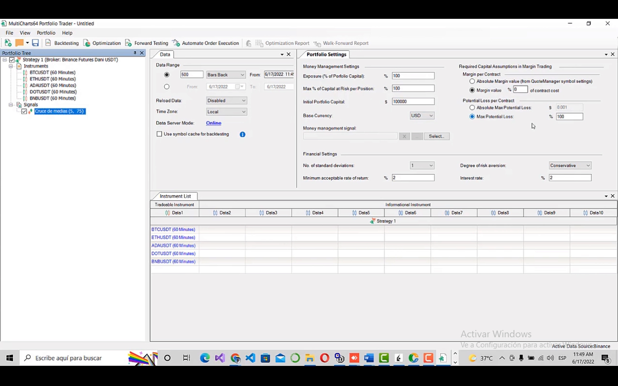618x386 pixels.
Task: Click the BTCUSDT (60 Minutes) instrument list link
Action: [x=173, y=230]
